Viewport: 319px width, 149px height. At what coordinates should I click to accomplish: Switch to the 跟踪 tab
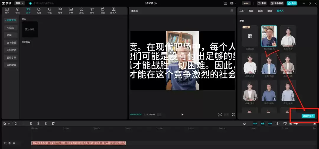(x=261, y=11)
